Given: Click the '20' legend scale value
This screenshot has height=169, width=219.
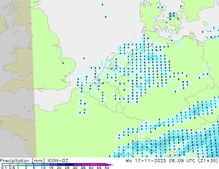Looking at the screenshot, I should point(59,168).
